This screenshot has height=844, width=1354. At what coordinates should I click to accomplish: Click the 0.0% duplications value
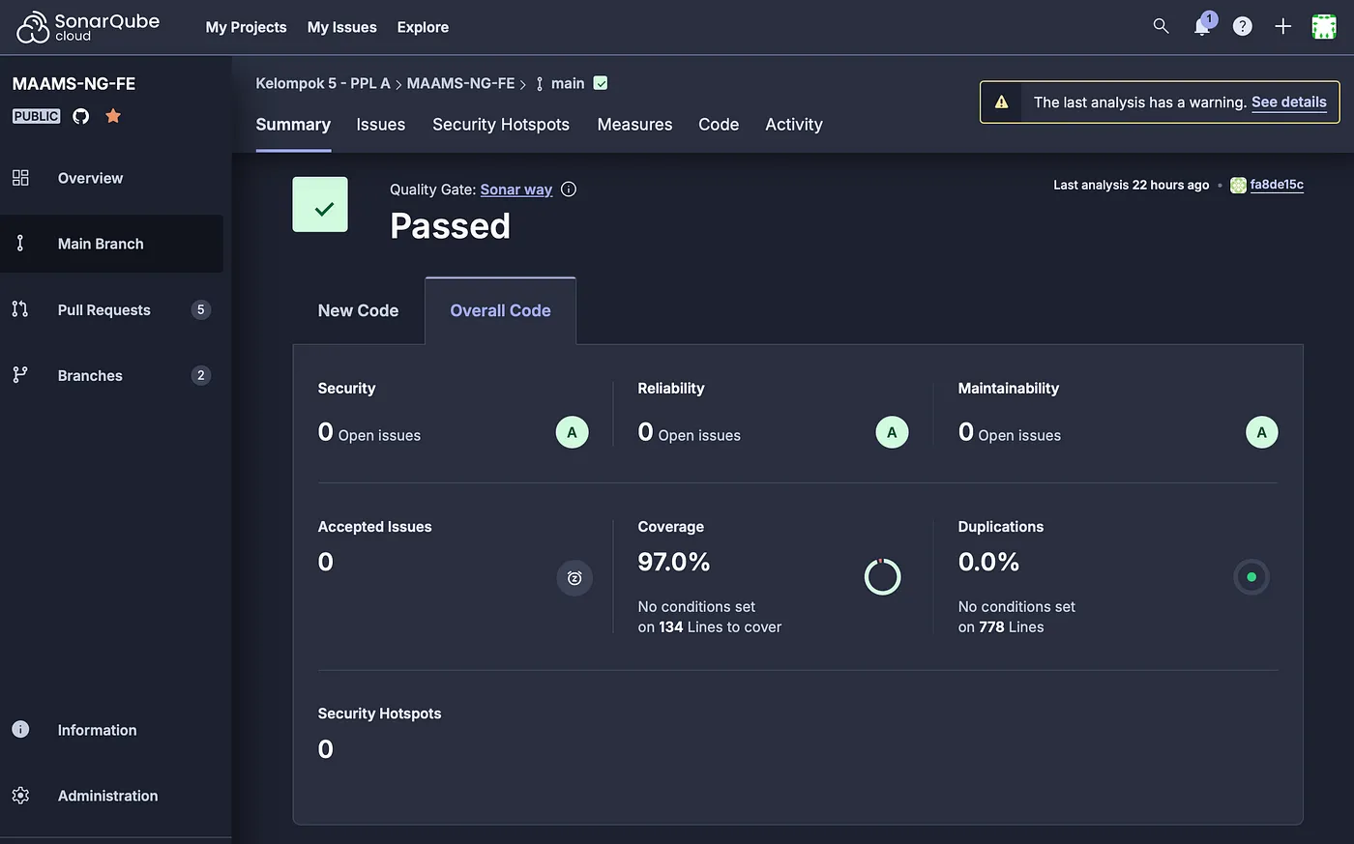(988, 562)
